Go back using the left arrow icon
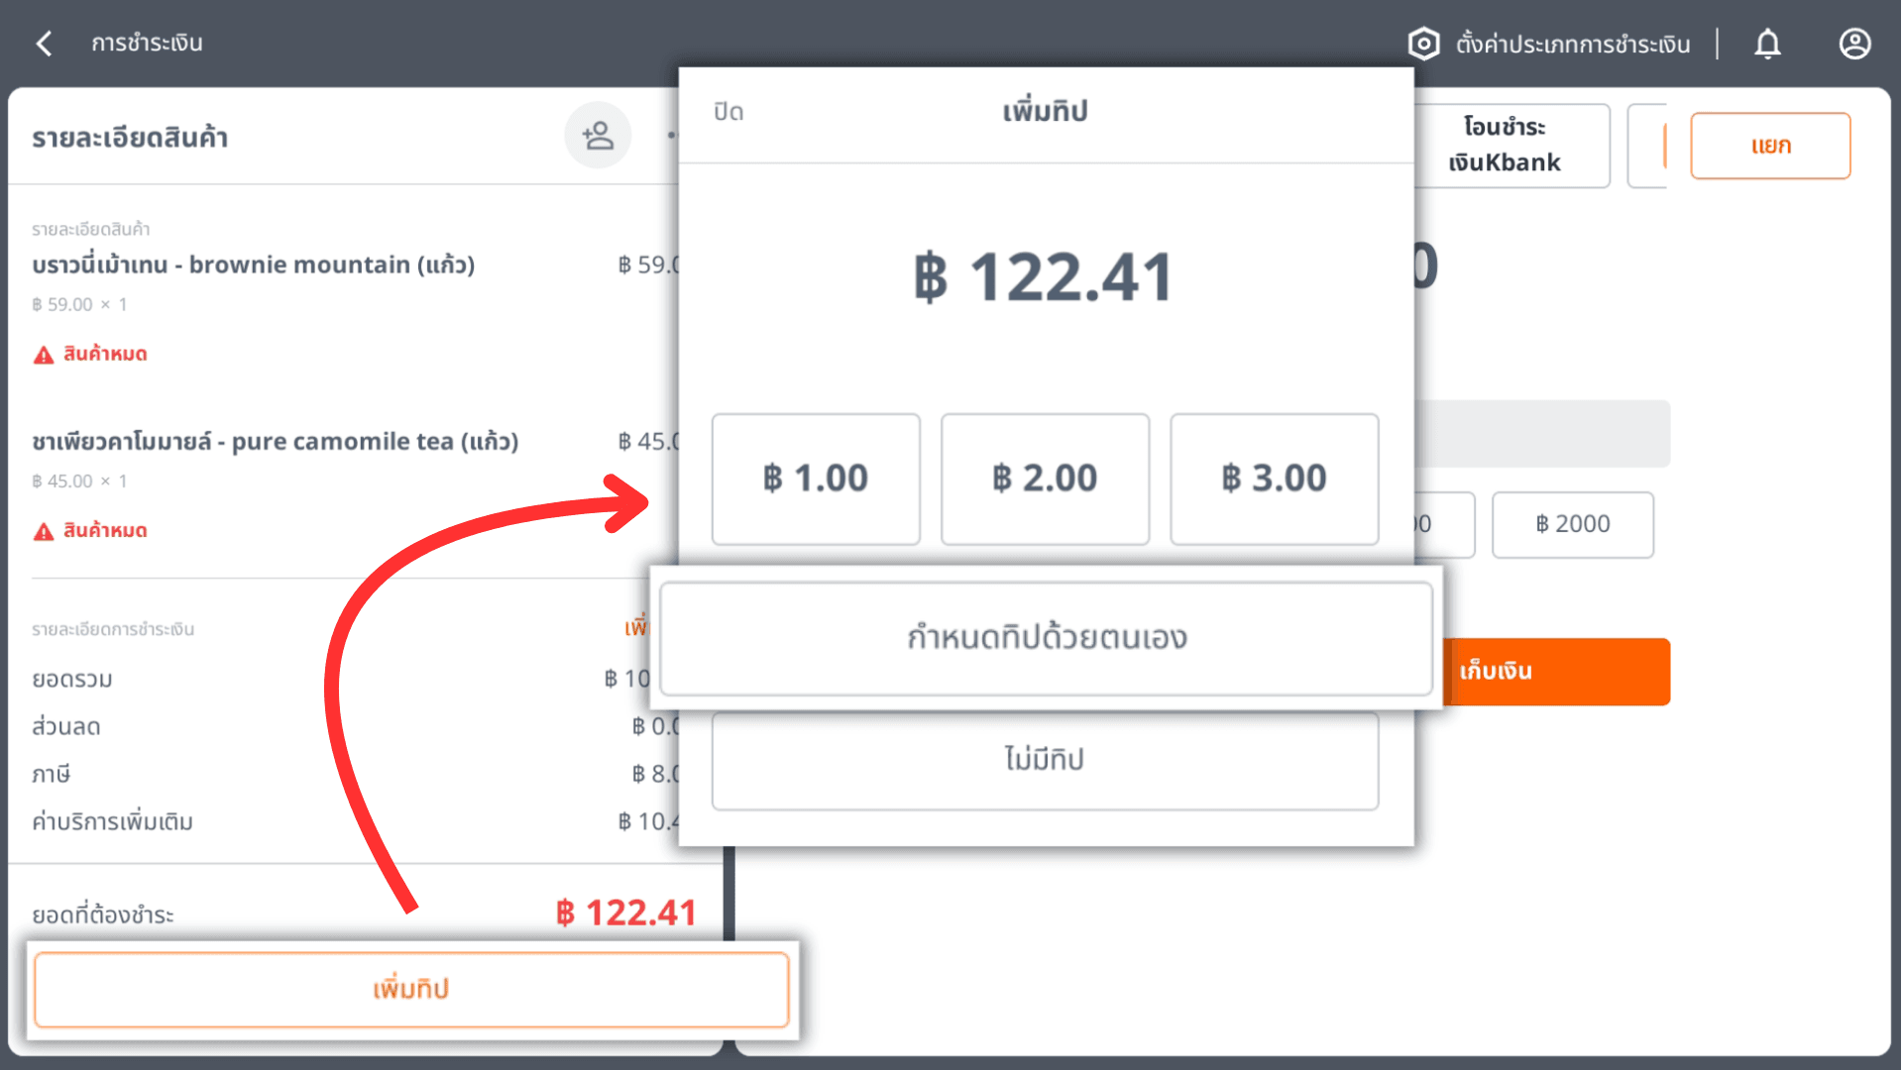The height and width of the screenshot is (1070, 1903). [44, 44]
